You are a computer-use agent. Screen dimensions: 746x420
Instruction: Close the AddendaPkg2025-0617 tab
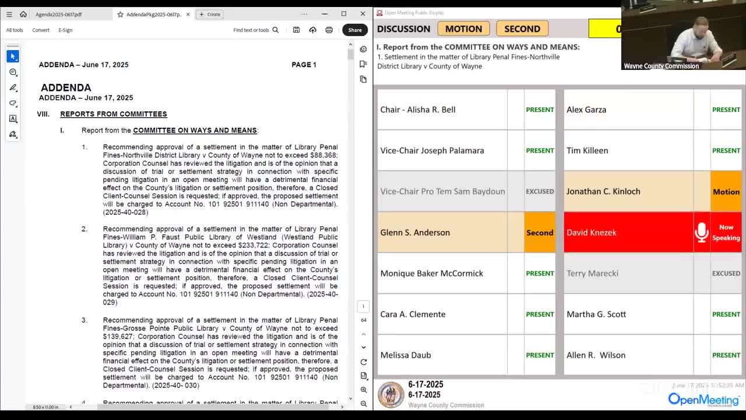click(188, 14)
